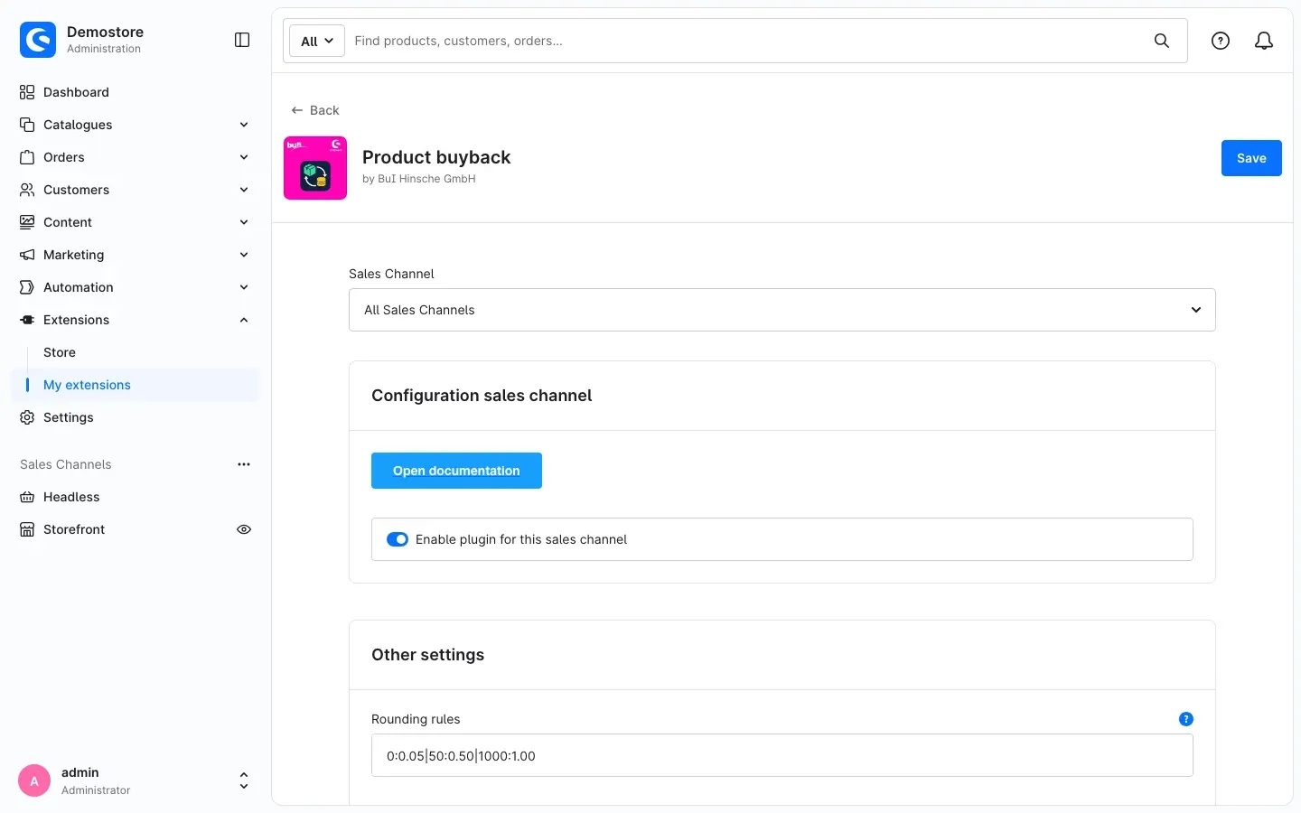Click 'Configuration sales channel' heading
1301x813 pixels.
coord(482,396)
